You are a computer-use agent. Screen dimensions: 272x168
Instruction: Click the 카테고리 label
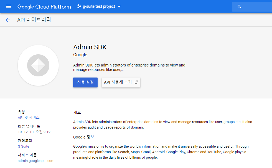(25, 141)
